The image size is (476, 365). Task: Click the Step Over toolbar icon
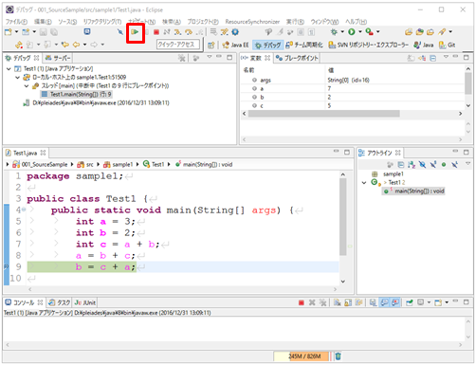pos(189,32)
